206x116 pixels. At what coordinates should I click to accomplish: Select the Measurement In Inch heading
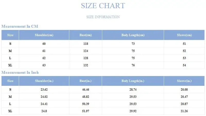(x=20, y=72)
